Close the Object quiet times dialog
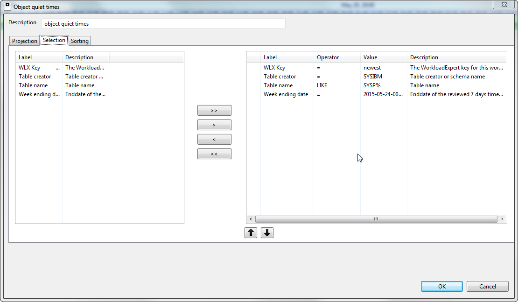This screenshot has height=302, width=518. coord(504,5)
